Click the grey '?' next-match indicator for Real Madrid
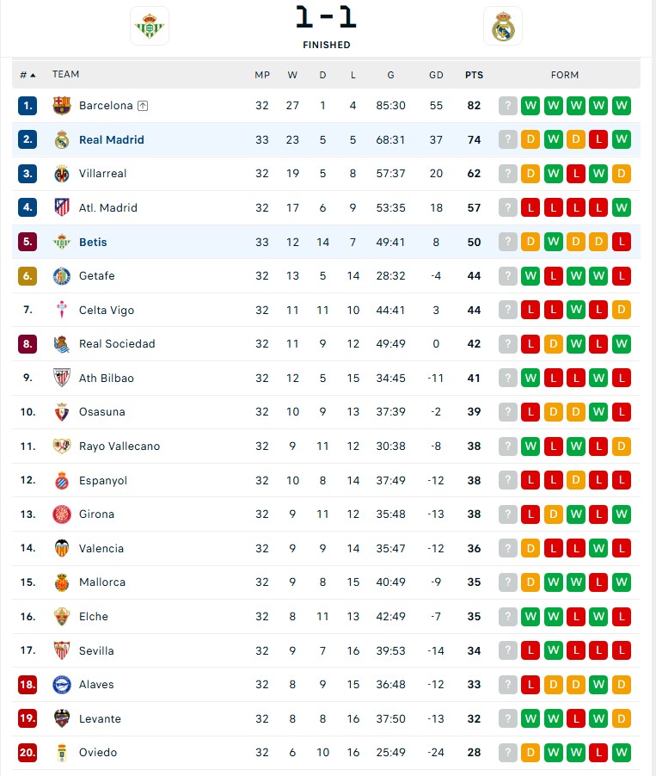Screen dimensions: 656x776 (x=508, y=139)
